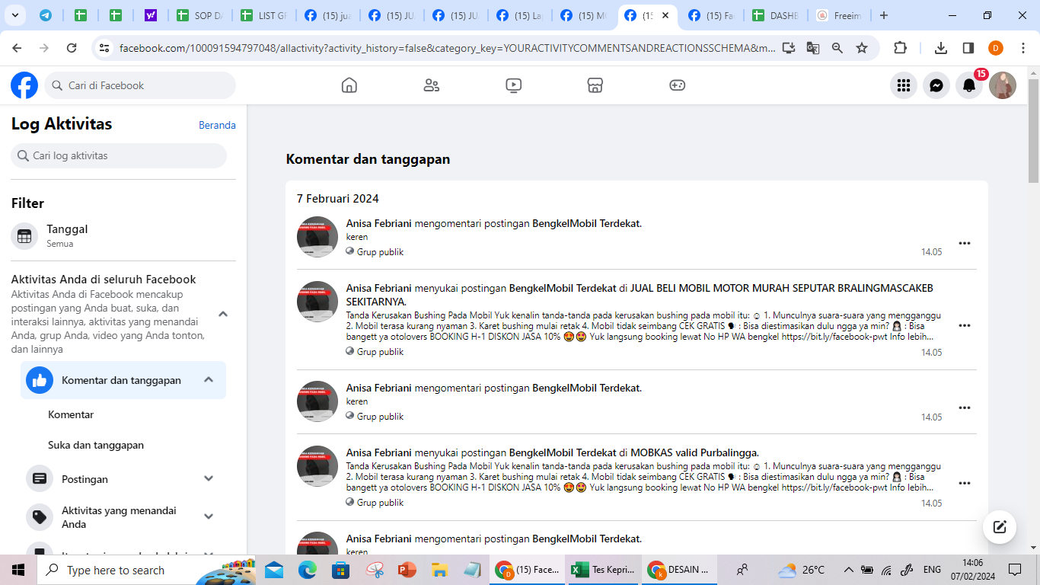Image resolution: width=1040 pixels, height=585 pixels.
Task: Expand Aktivitas yang menandai Anda section
Action: (209, 516)
